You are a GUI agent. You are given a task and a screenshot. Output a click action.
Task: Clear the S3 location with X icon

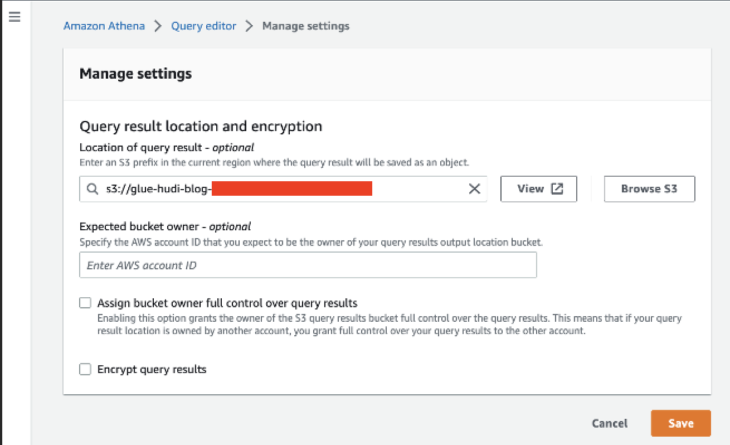point(474,189)
